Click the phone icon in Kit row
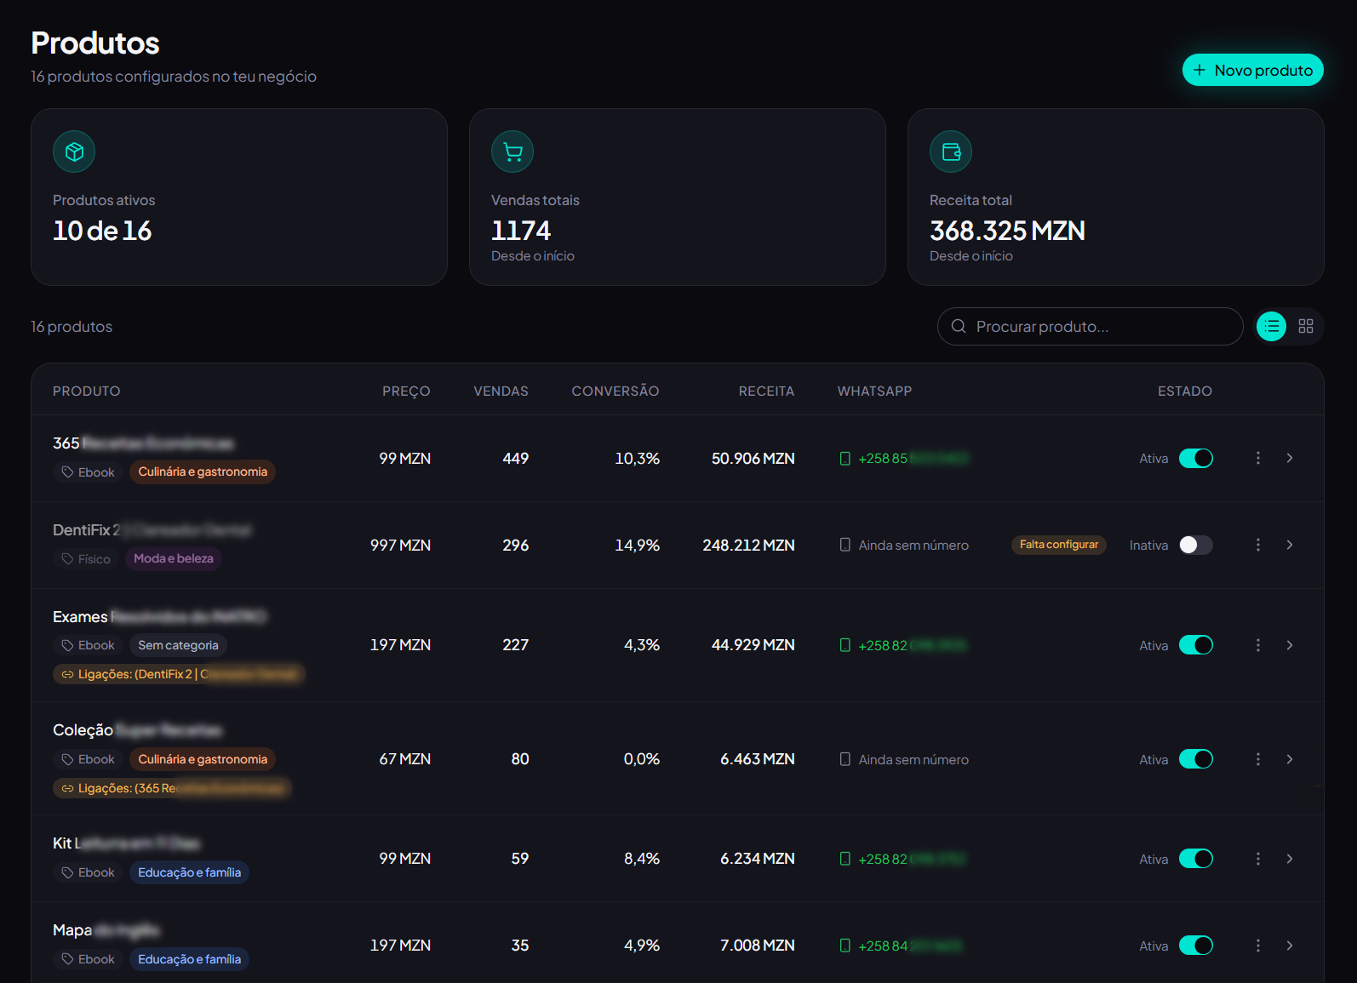The height and width of the screenshot is (983, 1357). point(845,859)
